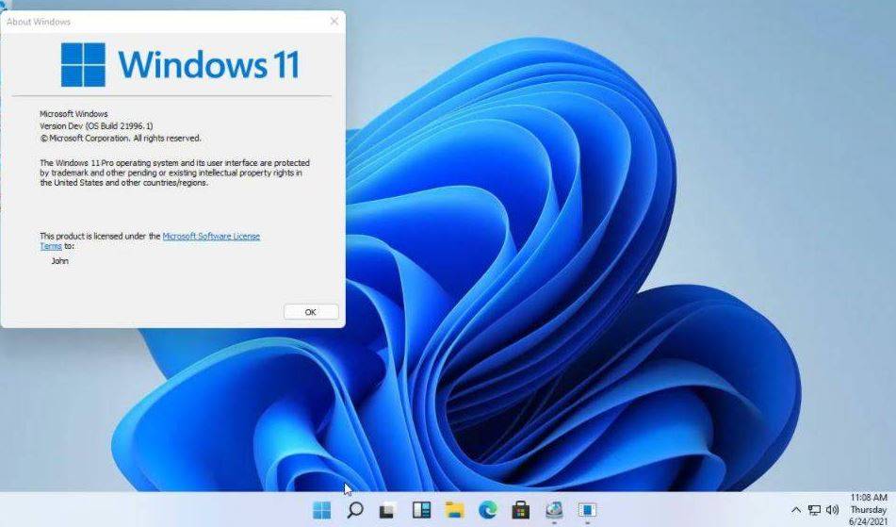
Task: Open Task View on the taskbar
Action: pyautogui.click(x=388, y=510)
